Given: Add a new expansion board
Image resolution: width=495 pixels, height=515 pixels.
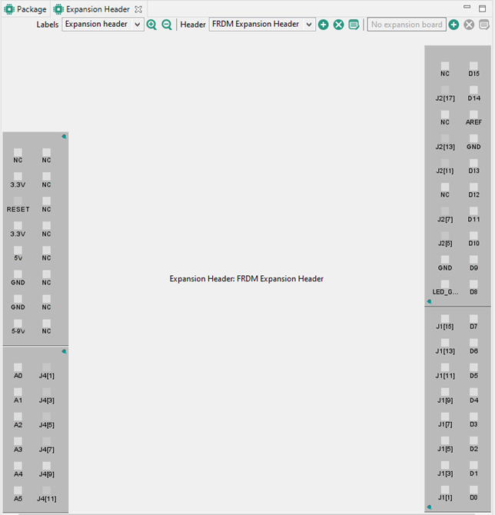Looking at the screenshot, I should point(453,25).
